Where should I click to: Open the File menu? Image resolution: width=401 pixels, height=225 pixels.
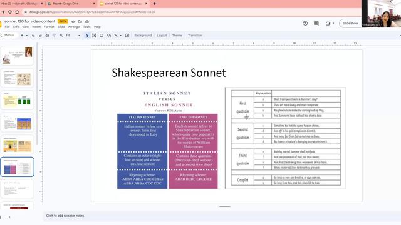[7, 27]
